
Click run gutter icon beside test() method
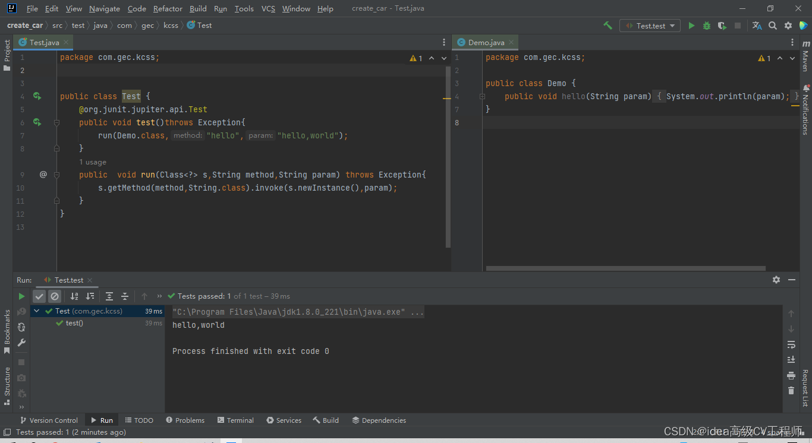tap(37, 122)
